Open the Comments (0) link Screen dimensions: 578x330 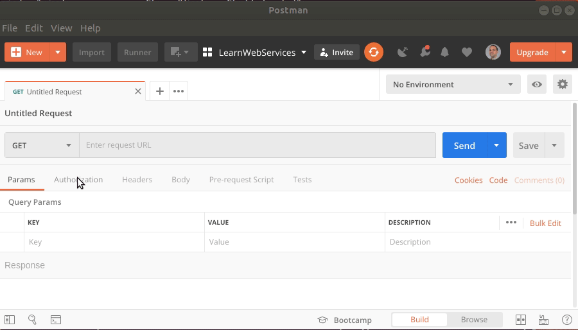[x=539, y=180]
